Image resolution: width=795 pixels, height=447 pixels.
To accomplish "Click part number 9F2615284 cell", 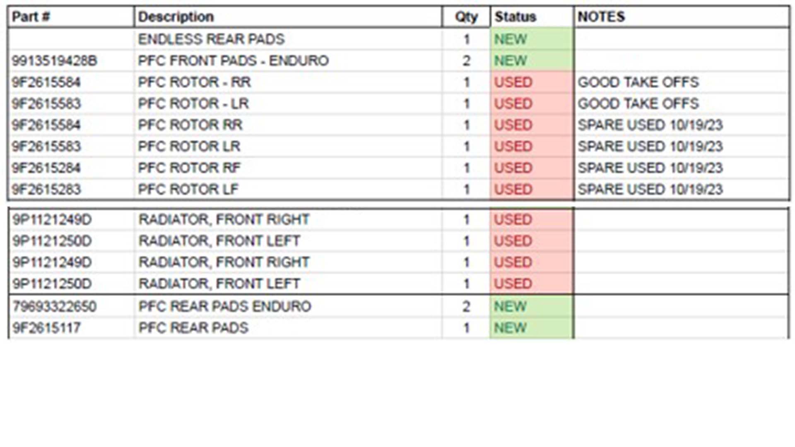I will coord(71,168).
